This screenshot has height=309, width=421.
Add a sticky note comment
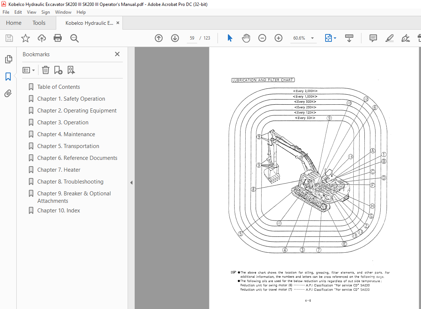point(373,38)
